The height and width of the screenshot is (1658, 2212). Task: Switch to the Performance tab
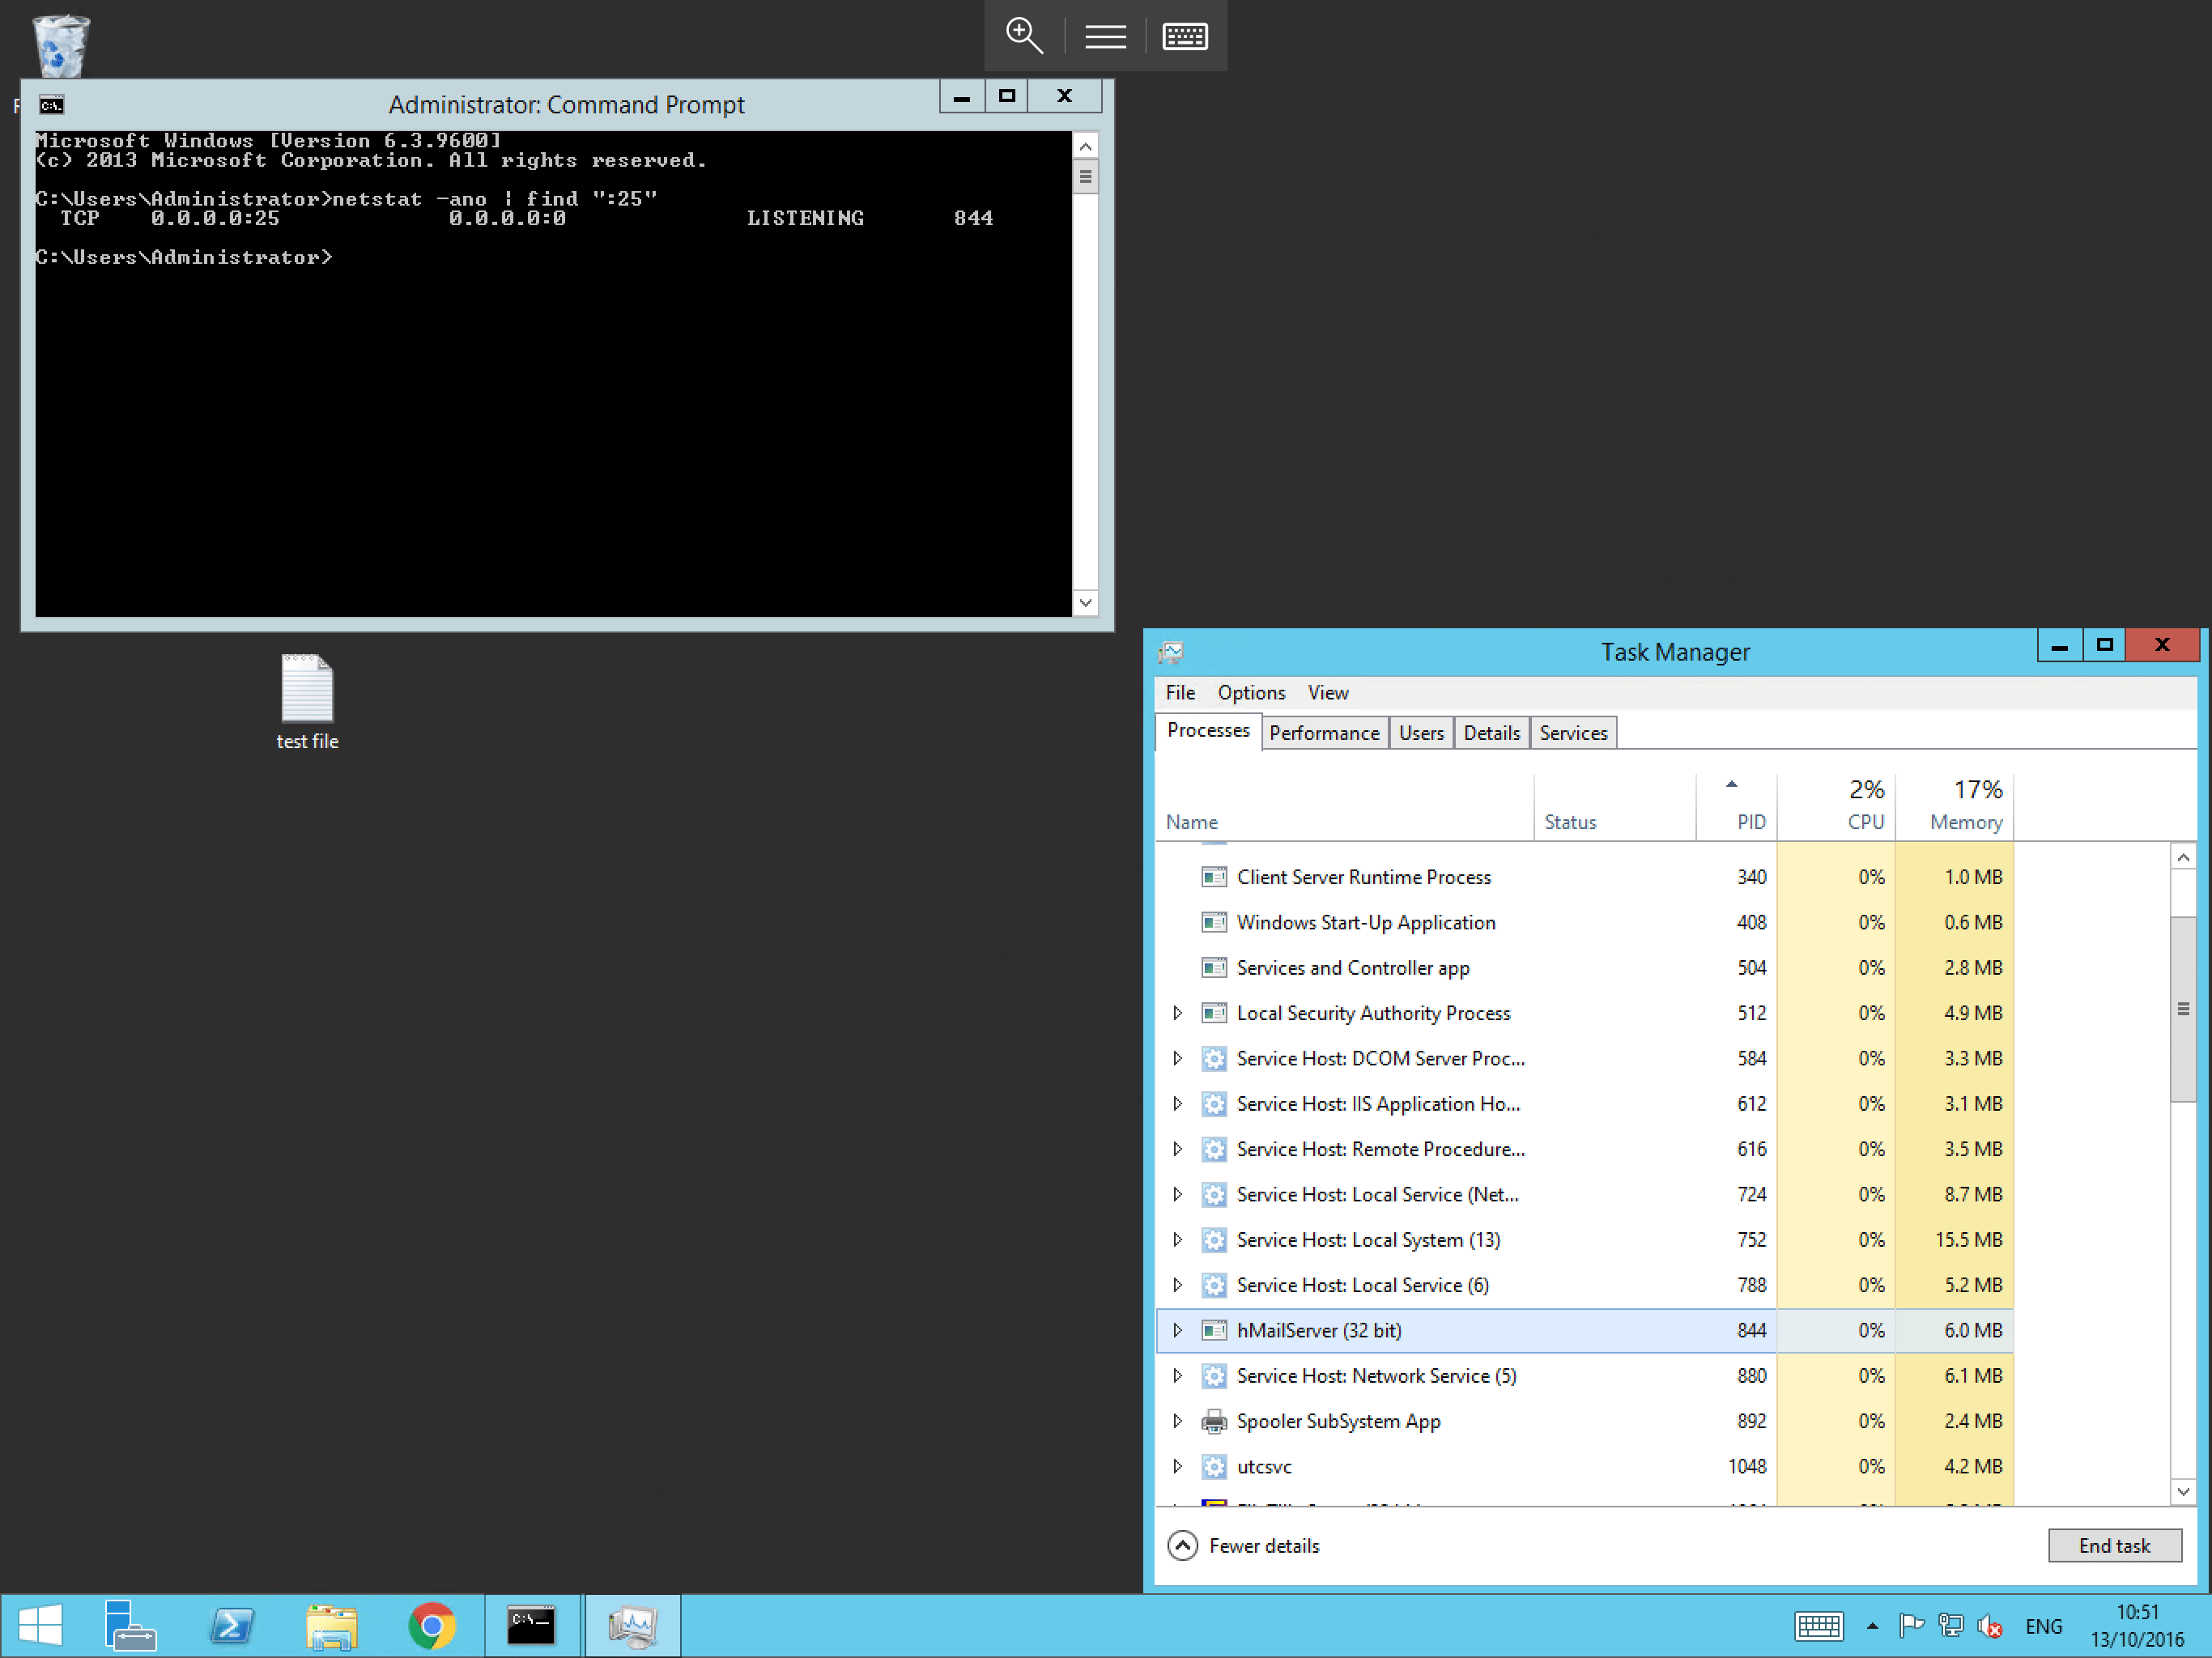point(1324,732)
